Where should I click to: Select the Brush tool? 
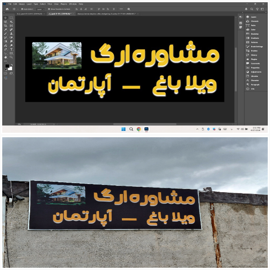pos(5,34)
